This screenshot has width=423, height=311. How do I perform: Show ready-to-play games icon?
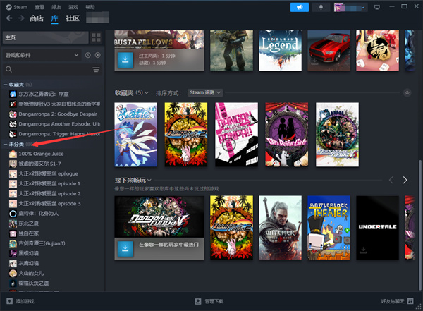[x=98, y=55]
